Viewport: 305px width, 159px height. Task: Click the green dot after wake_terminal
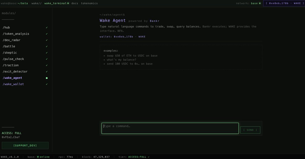click(x=68, y=3)
